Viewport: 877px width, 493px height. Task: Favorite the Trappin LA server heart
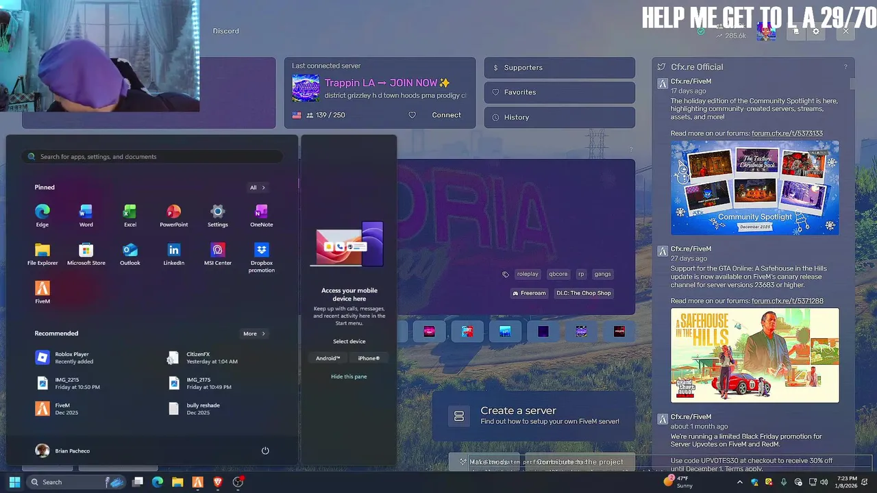click(412, 115)
